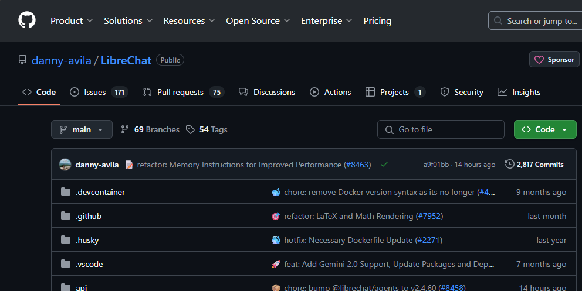Click the magnifier icon in Search or jump to

pos(498,20)
